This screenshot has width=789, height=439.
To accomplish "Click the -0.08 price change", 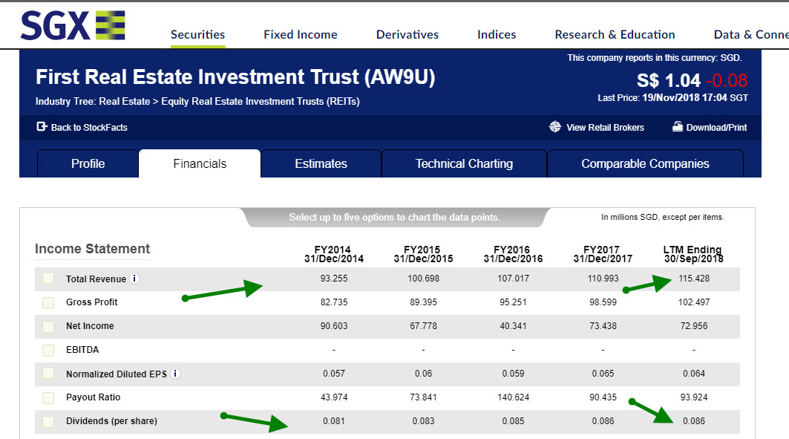I will (727, 80).
